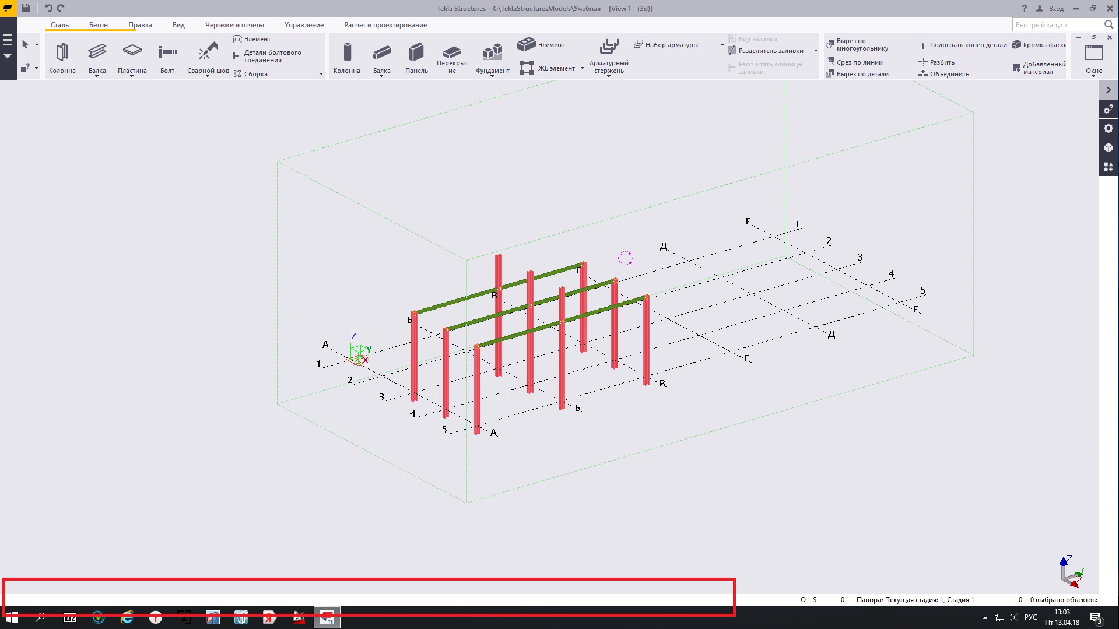
Task: Select the Панель concrete panel tool
Action: pyautogui.click(x=416, y=58)
